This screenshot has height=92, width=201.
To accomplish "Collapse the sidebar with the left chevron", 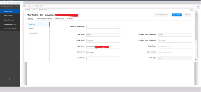I will click(x=9, y=79).
